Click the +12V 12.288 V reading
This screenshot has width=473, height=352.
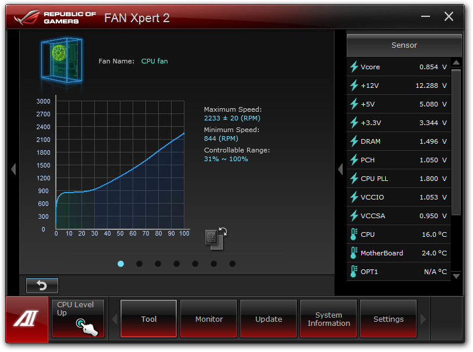(x=431, y=86)
